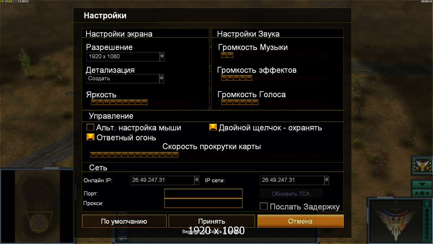Uncheck the Ответный огонь checkbox
Image resolution: width=433 pixels, height=244 pixels.
[90, 137]
